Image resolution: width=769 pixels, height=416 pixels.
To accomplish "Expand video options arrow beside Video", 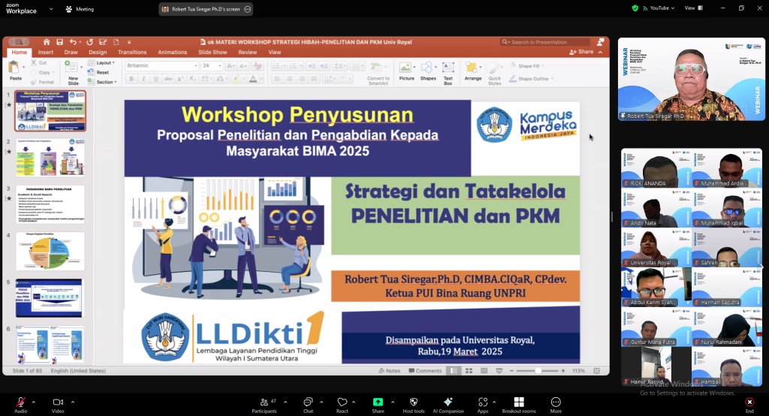I will tap(73, 401).
